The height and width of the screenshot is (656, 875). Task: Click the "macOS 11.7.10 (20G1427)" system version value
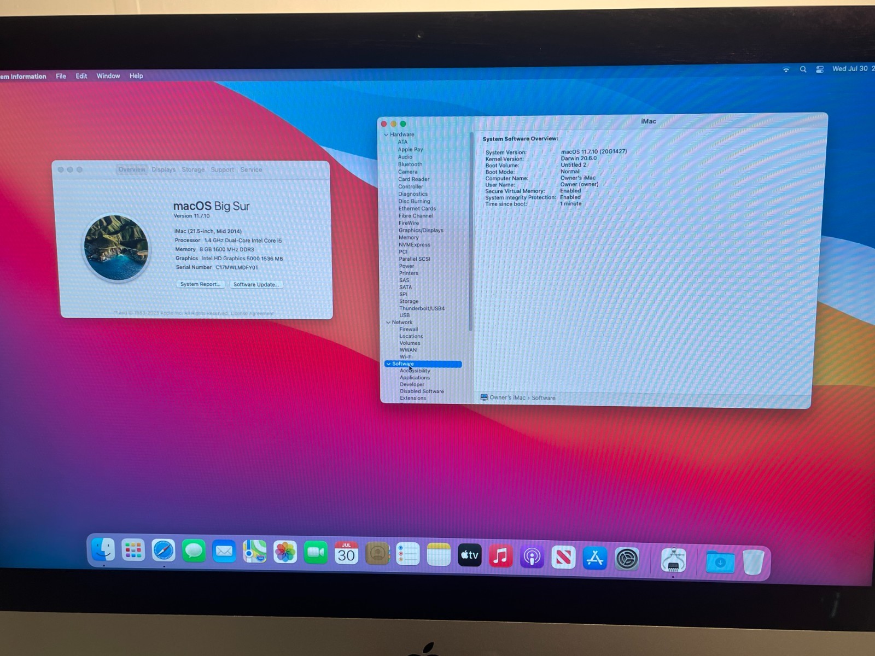pyautogui.click(x=594, y=152)
